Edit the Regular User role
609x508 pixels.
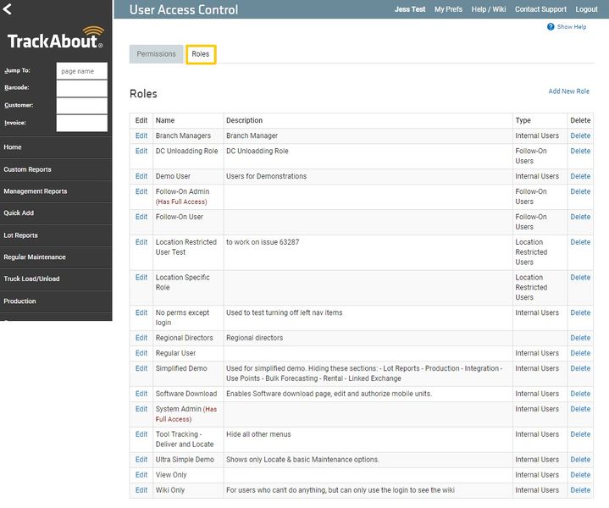point(141,353)
